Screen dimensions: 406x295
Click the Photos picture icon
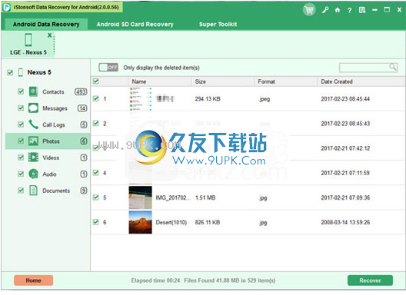click(33, 141)
